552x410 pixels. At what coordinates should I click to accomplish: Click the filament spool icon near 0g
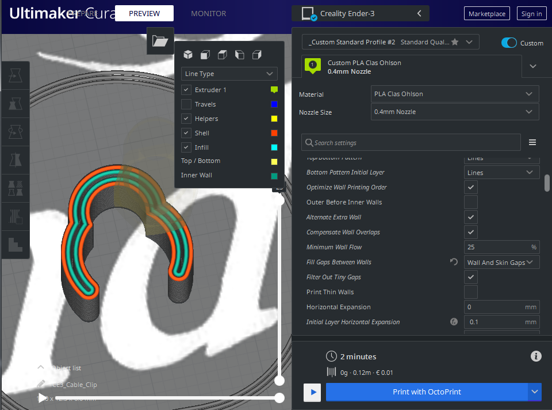point(331,372)
